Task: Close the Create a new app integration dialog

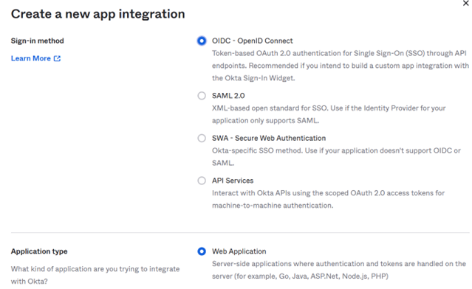Action: pyautogui.click(x=465, y=3)
